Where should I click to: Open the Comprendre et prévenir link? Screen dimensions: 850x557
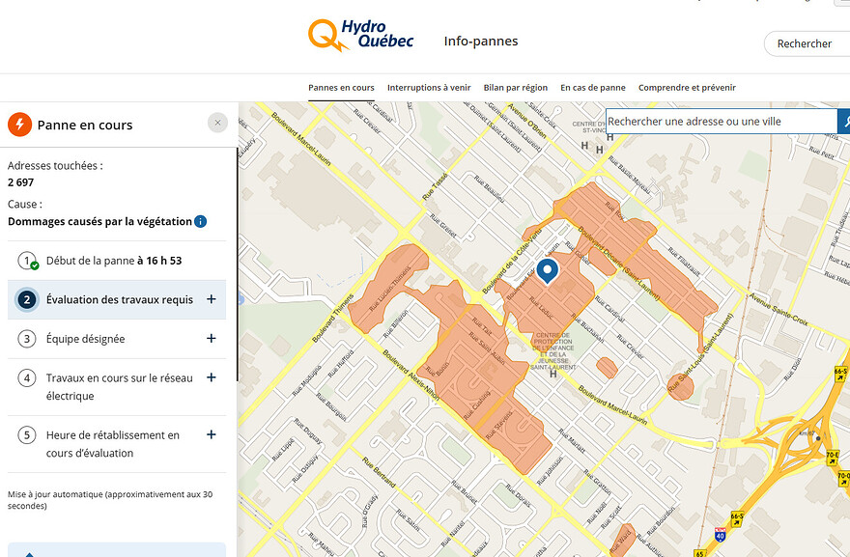coord(687,88)
